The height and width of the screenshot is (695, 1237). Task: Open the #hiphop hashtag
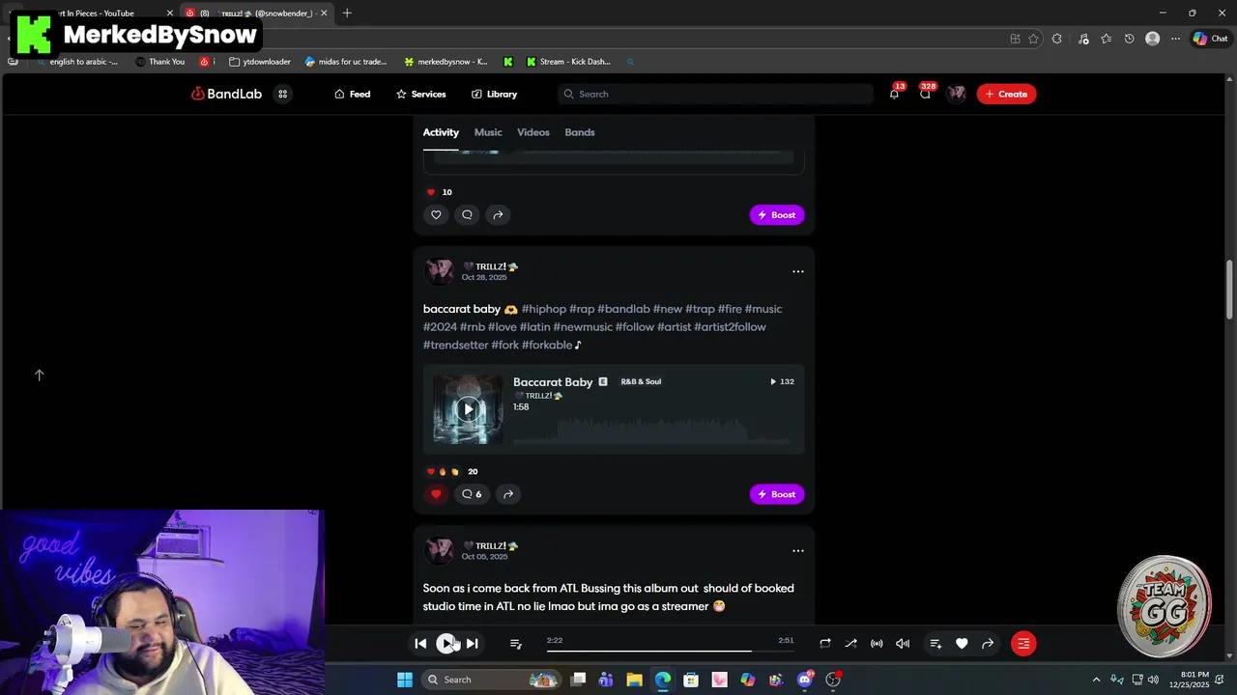(544, 309)
